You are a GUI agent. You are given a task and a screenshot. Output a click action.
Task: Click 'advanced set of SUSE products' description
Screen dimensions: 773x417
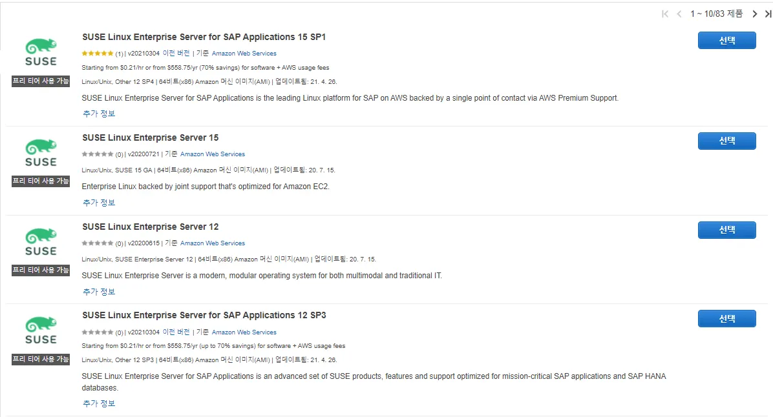374,382
